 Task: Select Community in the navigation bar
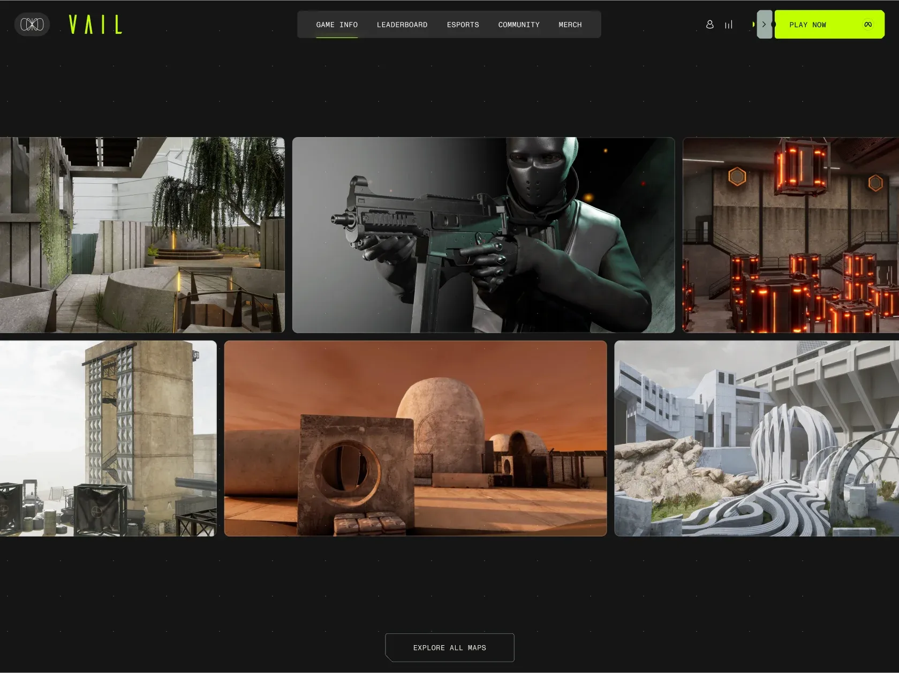(518, 25)
